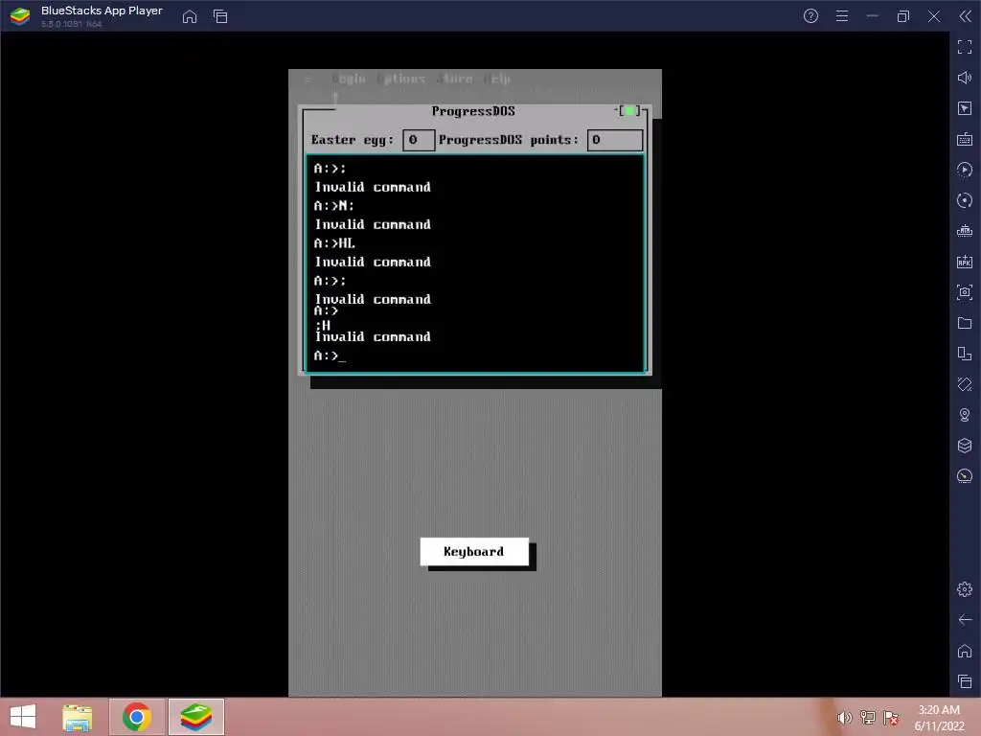Viewport: 981px width, 736px height.
Task: Click the Android home icon in sidebar
Action: [x=964, y=651]
